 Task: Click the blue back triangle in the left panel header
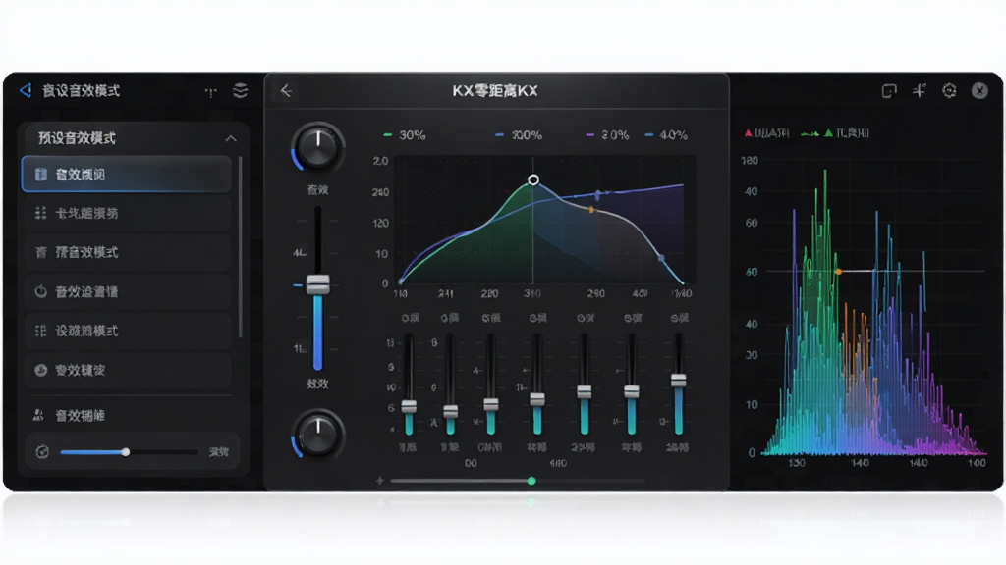click(26, 90)
